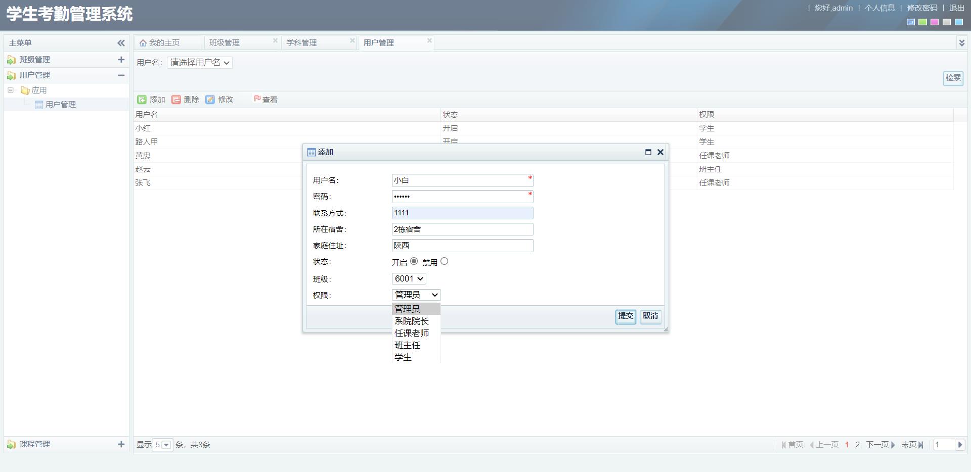Collapse the main menu sidebar
971x472 pixels.
pos(121,43)
